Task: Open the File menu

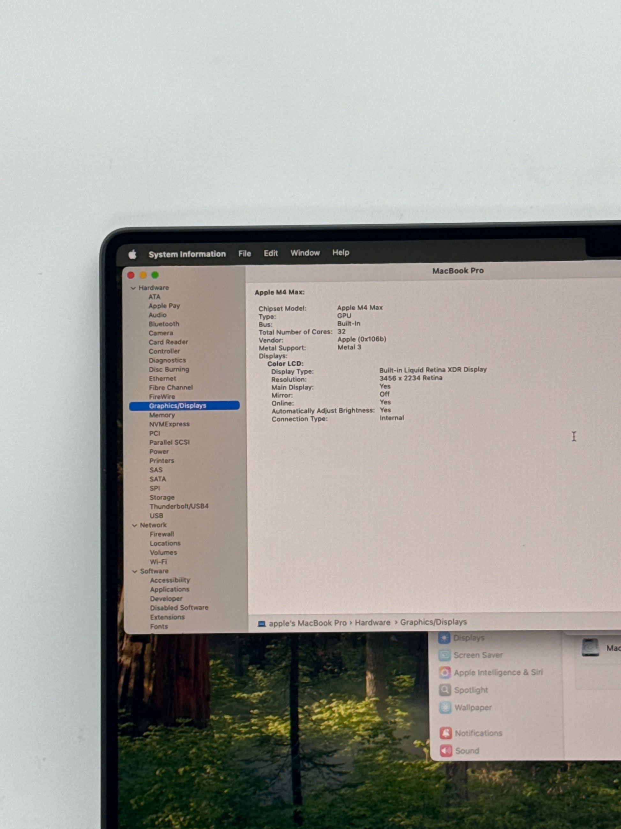Action: 244,254
